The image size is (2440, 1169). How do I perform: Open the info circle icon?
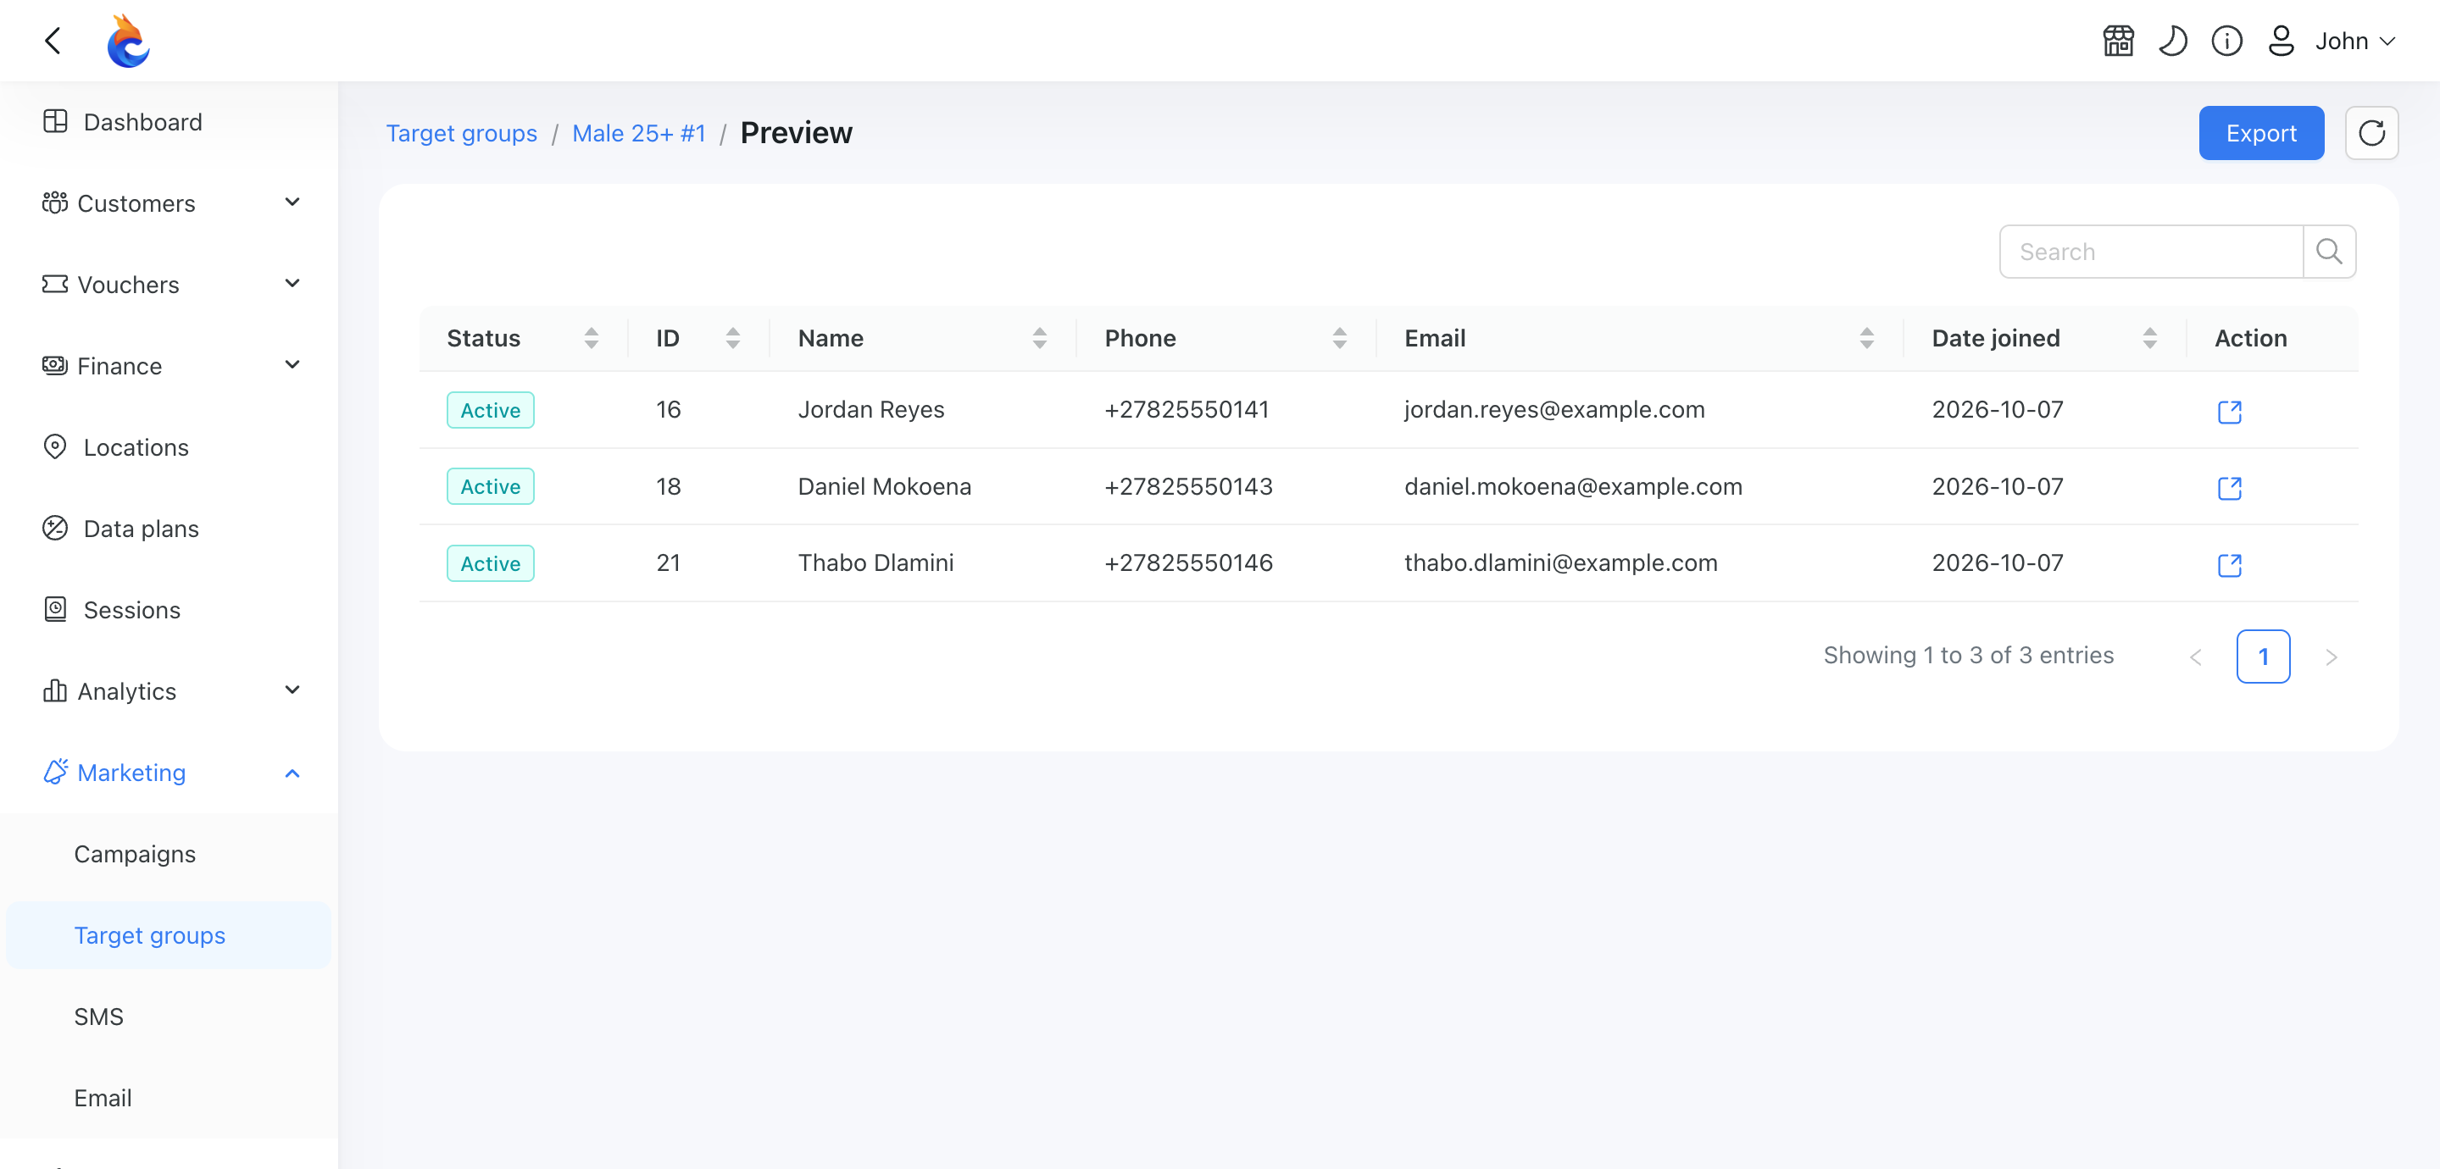[2227, 41]
